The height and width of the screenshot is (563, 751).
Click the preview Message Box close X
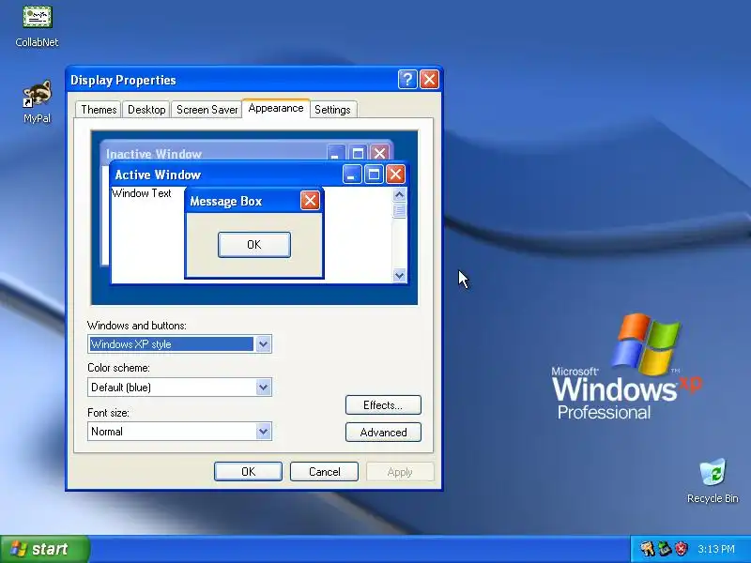click(x=310, y=200)
